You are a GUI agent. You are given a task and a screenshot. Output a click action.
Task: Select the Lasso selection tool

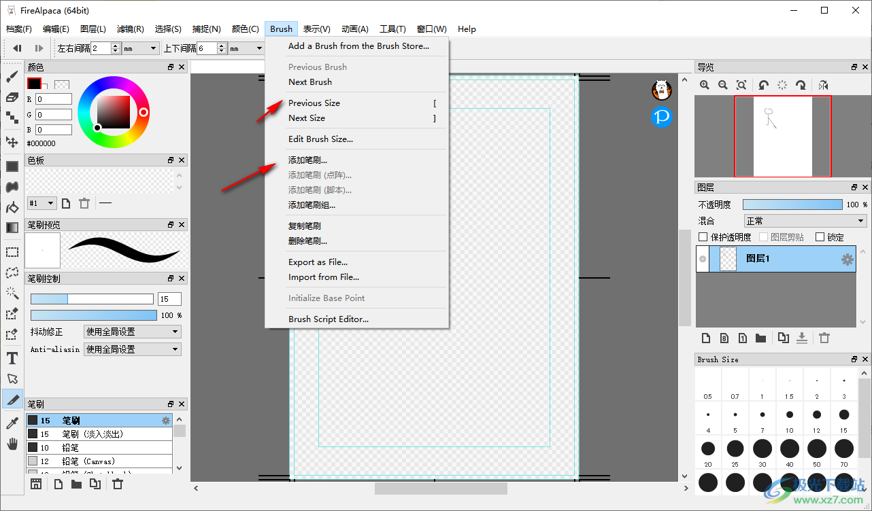pos(12,272)
